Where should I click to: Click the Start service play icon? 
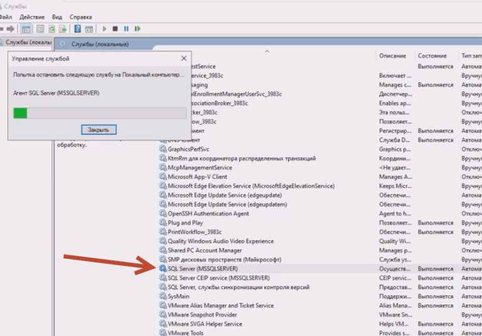coord(104,29)
